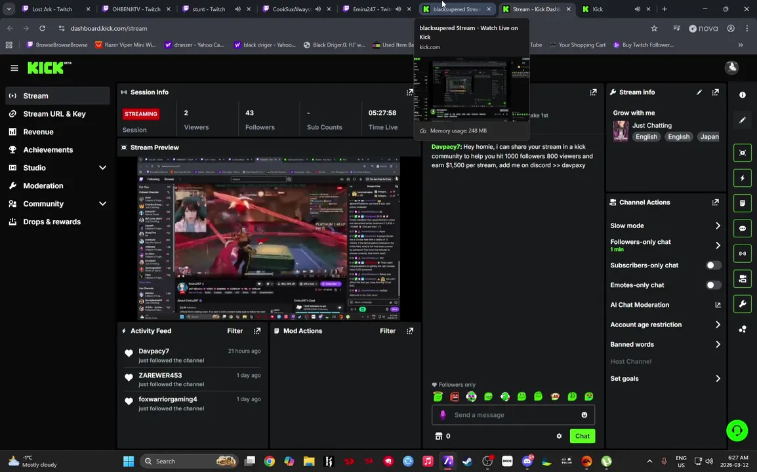Toggle Stream info wrench widget in right sidebar
757x472 pixels.
tap(743, 304)
